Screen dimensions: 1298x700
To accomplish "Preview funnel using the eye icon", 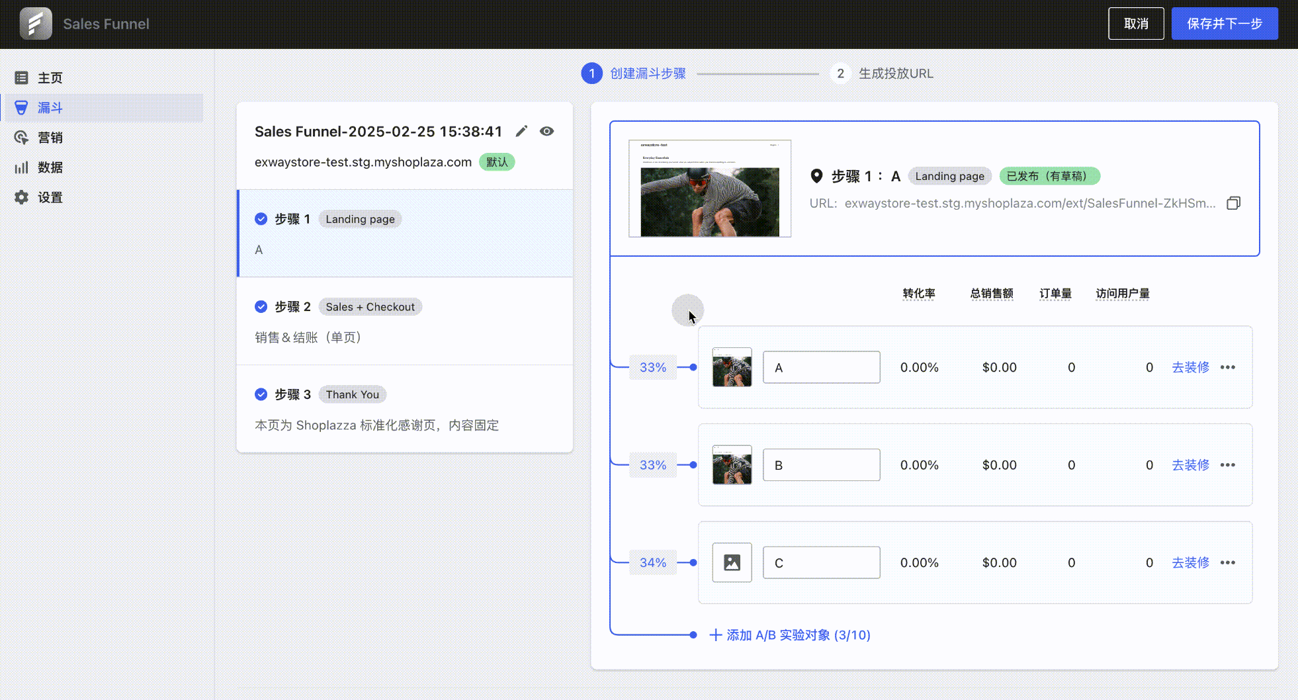I will click(x=546, y=131).
